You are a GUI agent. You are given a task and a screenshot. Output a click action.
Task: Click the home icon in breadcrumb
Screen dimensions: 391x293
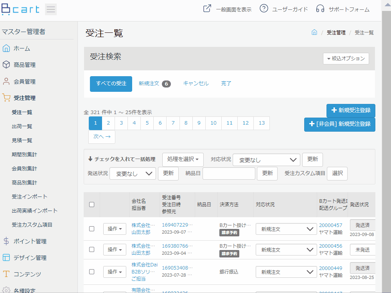tap(314, 32)
